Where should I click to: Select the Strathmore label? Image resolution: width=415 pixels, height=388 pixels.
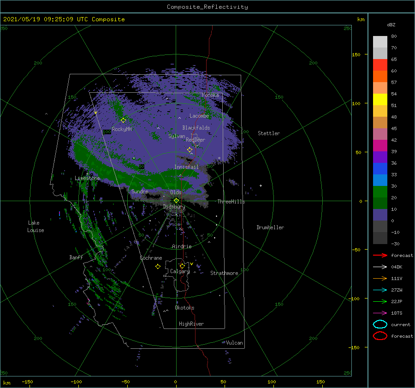(224, 273)
